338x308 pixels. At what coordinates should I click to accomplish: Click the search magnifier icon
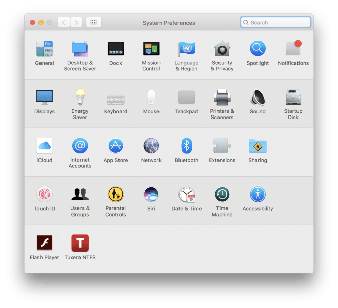click(x=246, y=23)
